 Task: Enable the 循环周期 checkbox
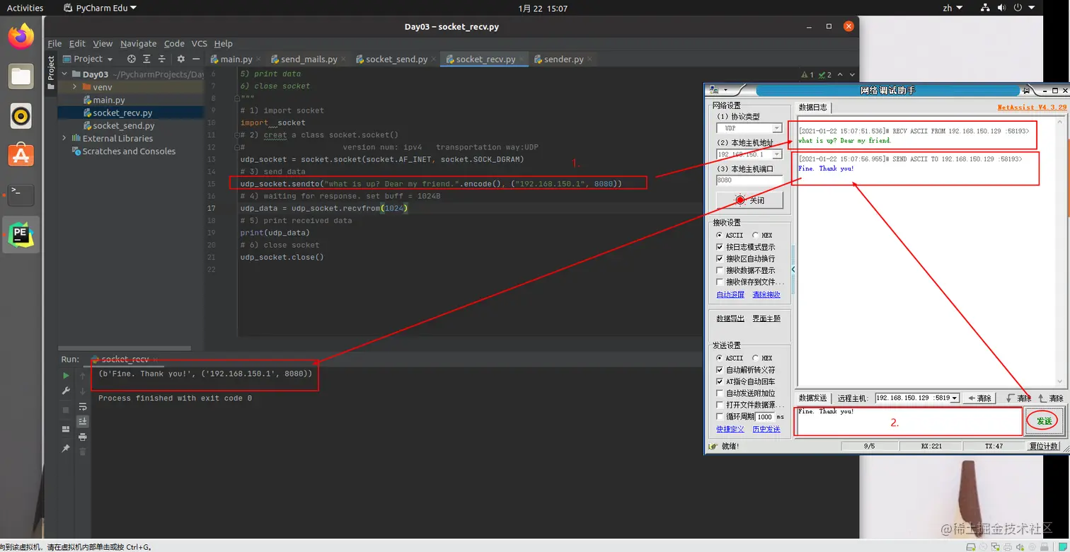coord(720,417)
